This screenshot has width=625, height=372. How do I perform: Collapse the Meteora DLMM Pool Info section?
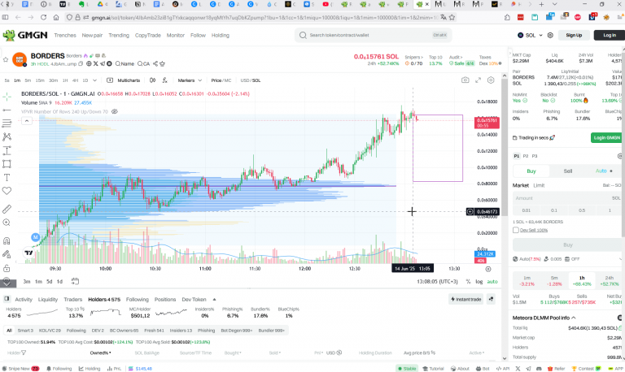pos(573,318)
